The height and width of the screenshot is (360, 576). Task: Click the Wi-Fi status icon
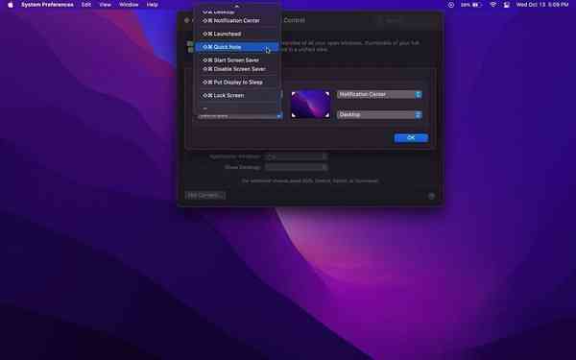tap(493, 5)
